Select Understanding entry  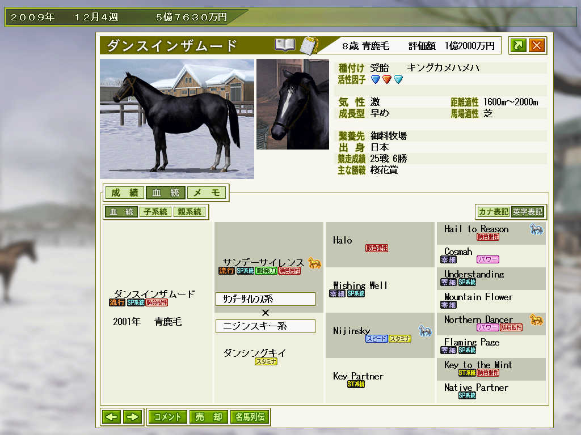click(x=474, y=274)
